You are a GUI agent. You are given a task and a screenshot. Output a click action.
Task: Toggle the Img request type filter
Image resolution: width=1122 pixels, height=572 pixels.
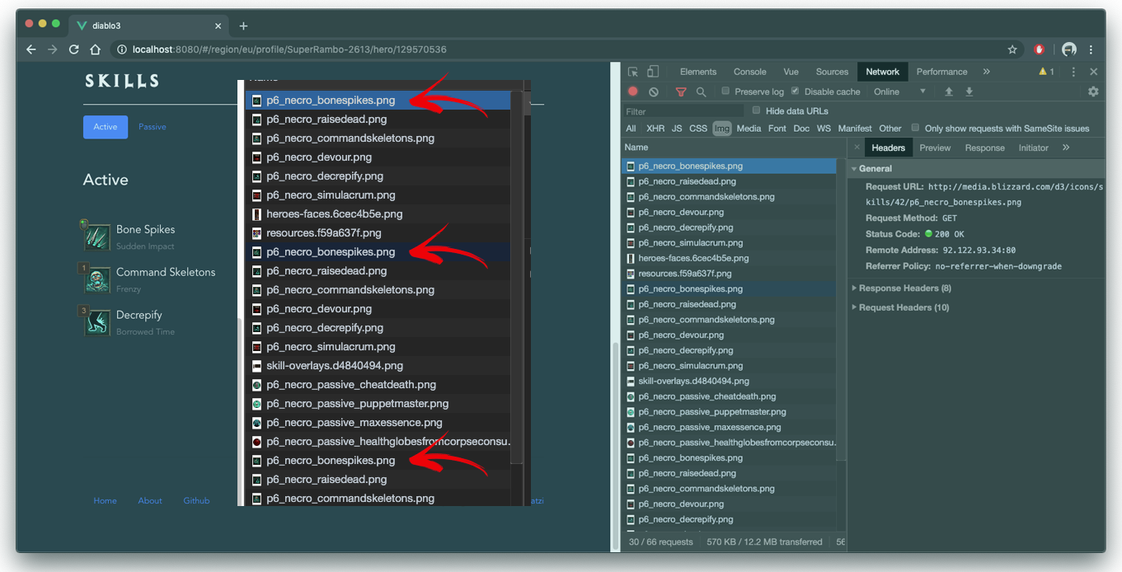pos(722,129)
